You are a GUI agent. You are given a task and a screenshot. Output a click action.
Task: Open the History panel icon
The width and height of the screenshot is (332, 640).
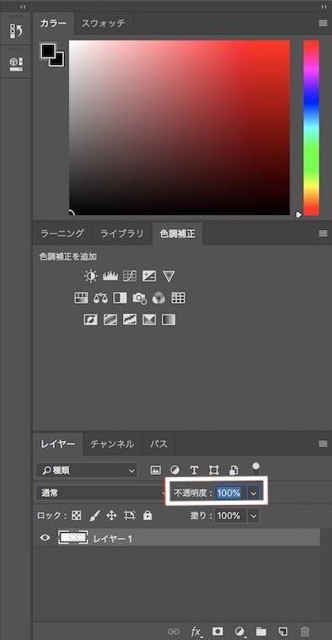pyautogui.click(x=16, y=31)
